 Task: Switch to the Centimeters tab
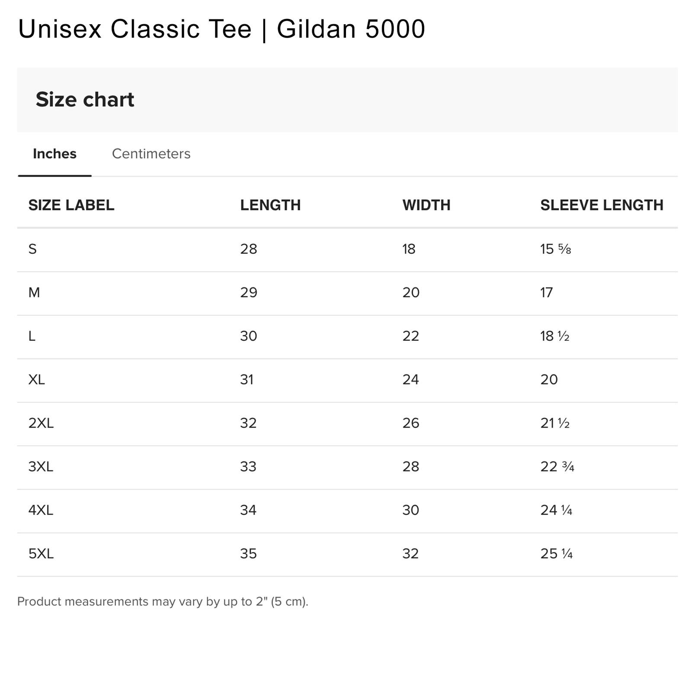tap(151, 154)
